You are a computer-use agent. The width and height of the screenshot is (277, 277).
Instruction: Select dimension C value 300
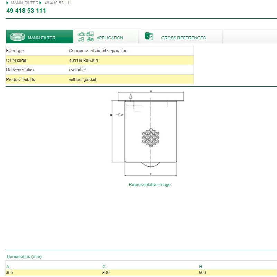point(106,273)
